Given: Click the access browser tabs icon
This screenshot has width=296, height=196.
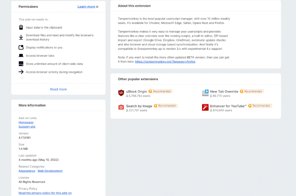Looking at the screenshot, I should click(21, 55).
